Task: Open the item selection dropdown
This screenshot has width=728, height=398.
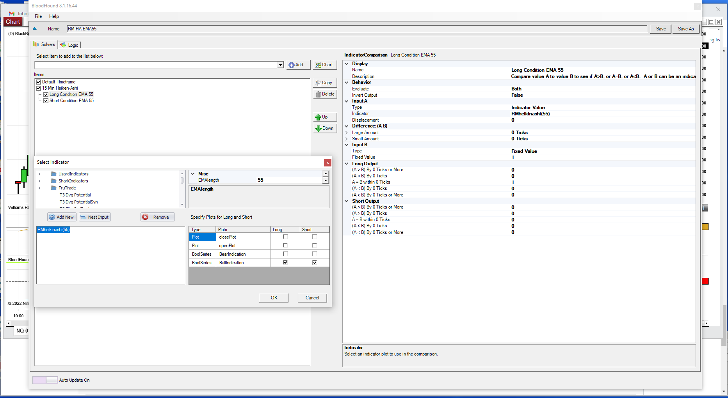Action: (280, 65)
